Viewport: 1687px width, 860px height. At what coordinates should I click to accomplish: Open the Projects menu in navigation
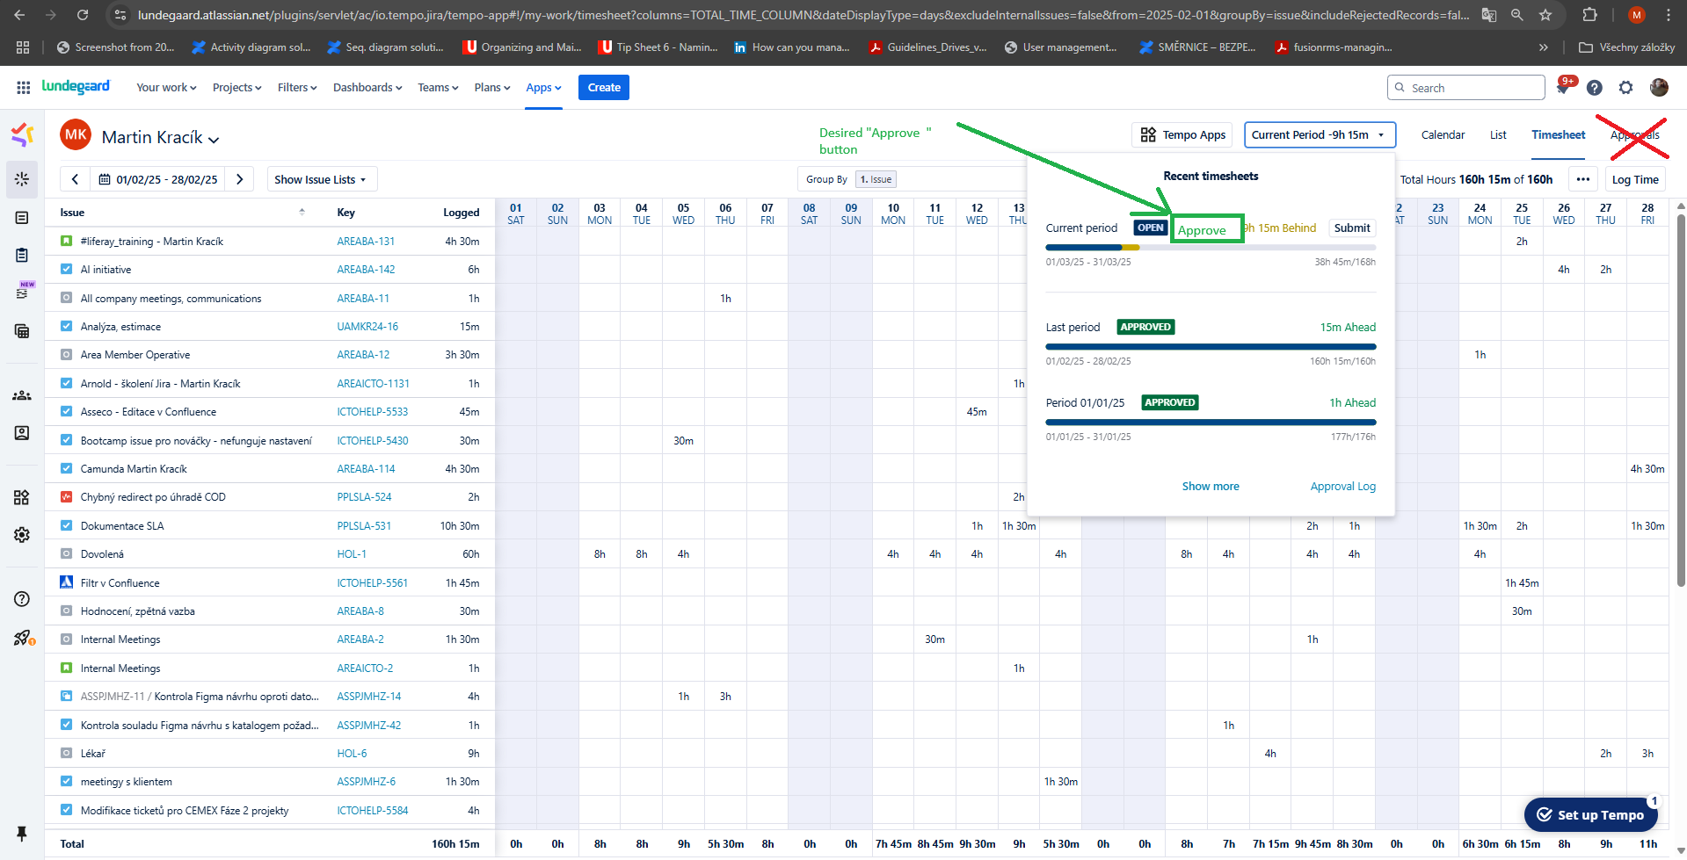pyautogui.click(x=236, y=88)
